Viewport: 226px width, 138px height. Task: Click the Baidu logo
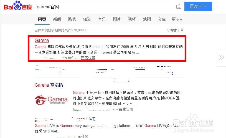coord(18,6)
